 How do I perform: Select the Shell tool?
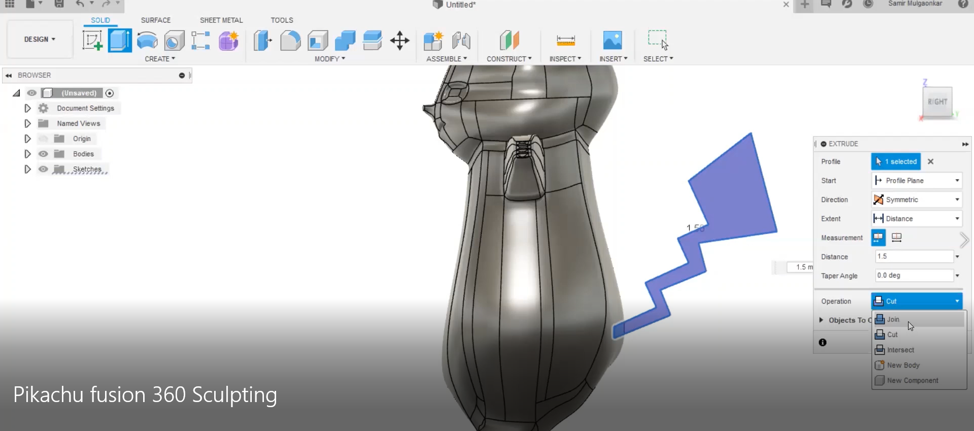[318, 41]
